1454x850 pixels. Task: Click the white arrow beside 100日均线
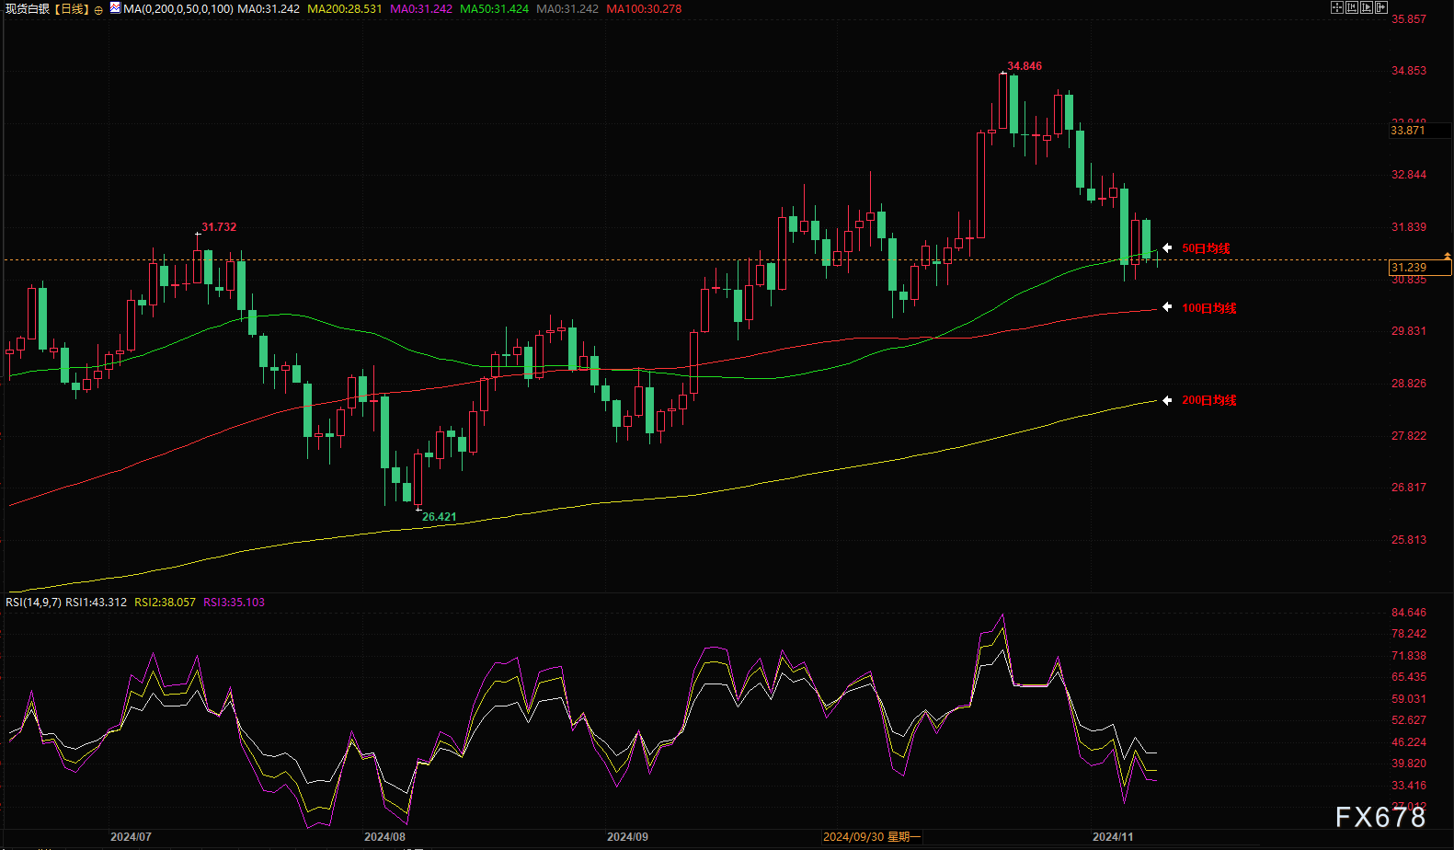click(1167, 307)
